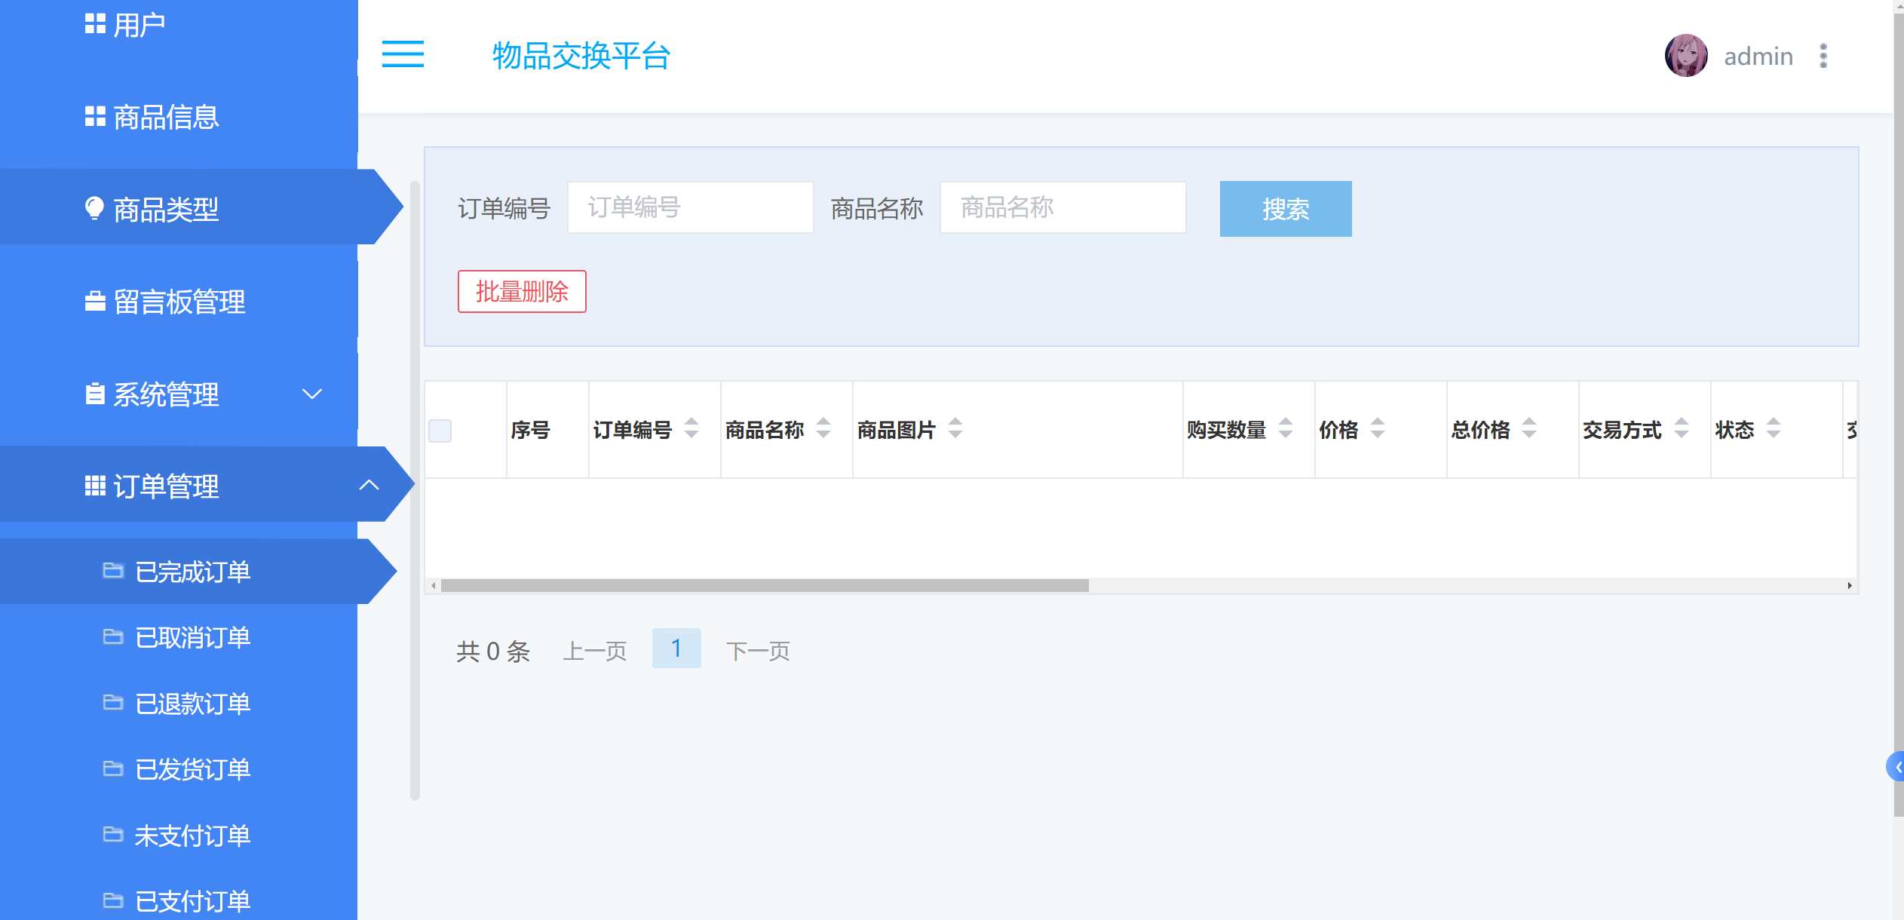Screen dimensions: 1904x920
Task: Click the 搜索 search button
Action: click(x=1285, y=209)
